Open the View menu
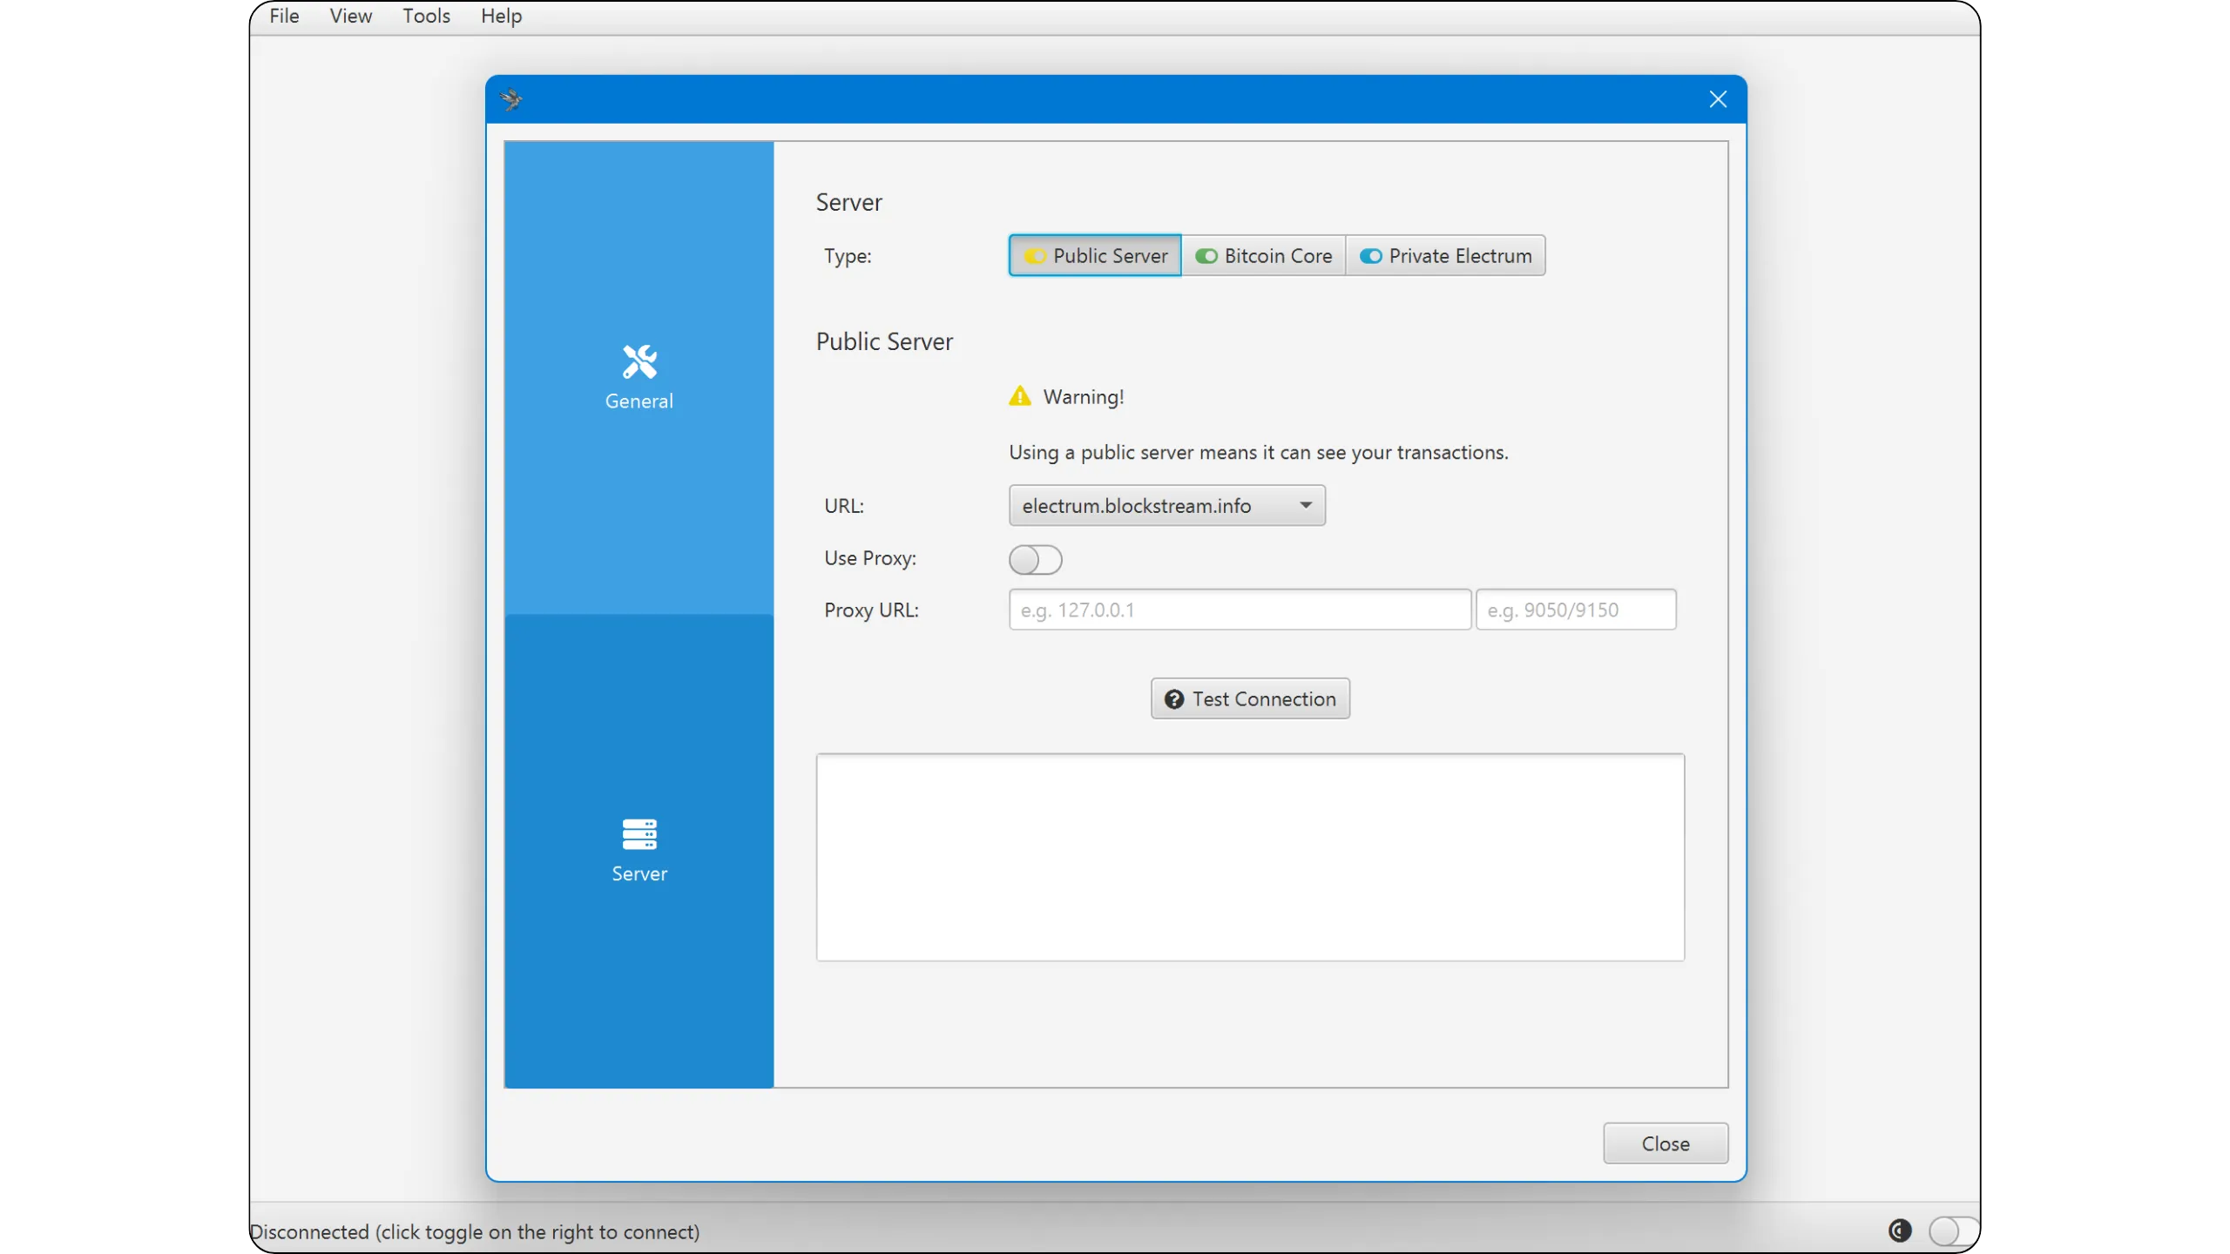The height and width of the screenshot is (1254, 2230). pyautogui.click(x=350, y=16)
